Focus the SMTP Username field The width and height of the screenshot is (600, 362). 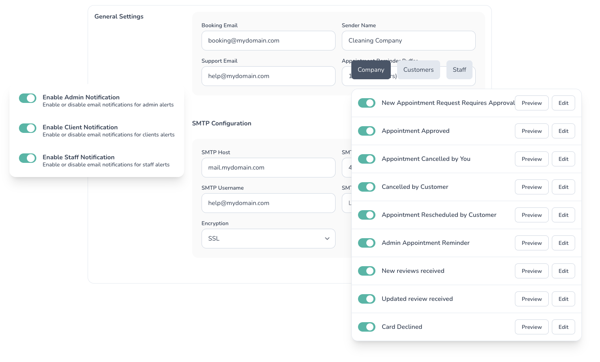[x=268, y=203]
